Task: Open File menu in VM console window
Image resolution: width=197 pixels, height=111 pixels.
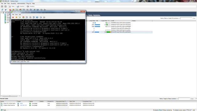Action: pyautogui.click(x=13, y=14)
